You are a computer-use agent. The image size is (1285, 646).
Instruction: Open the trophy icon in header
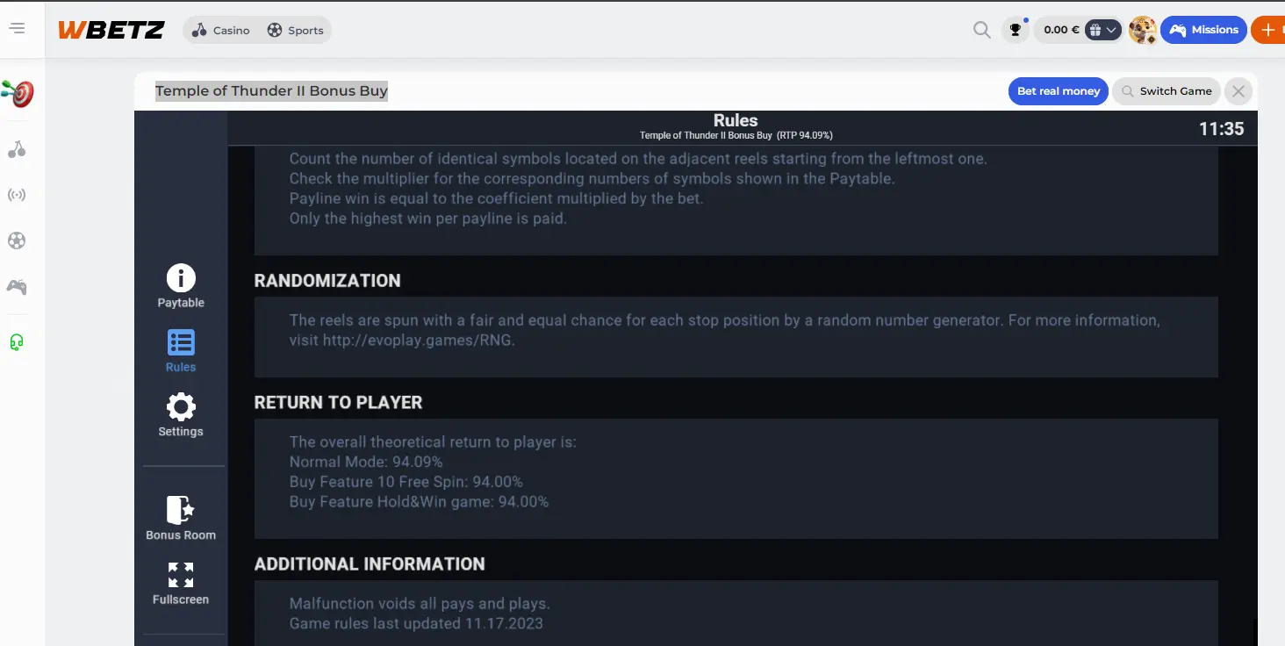(1016, 30)
